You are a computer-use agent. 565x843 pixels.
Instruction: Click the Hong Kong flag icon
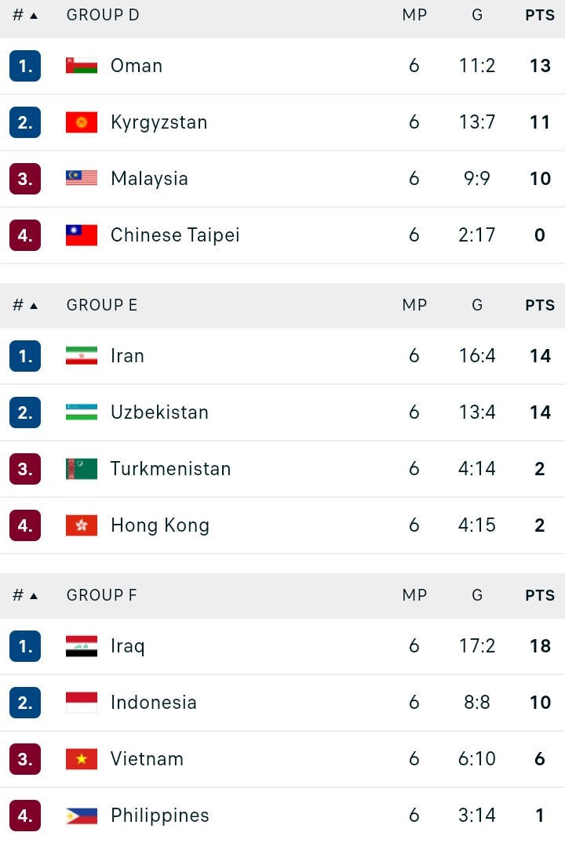82,525
